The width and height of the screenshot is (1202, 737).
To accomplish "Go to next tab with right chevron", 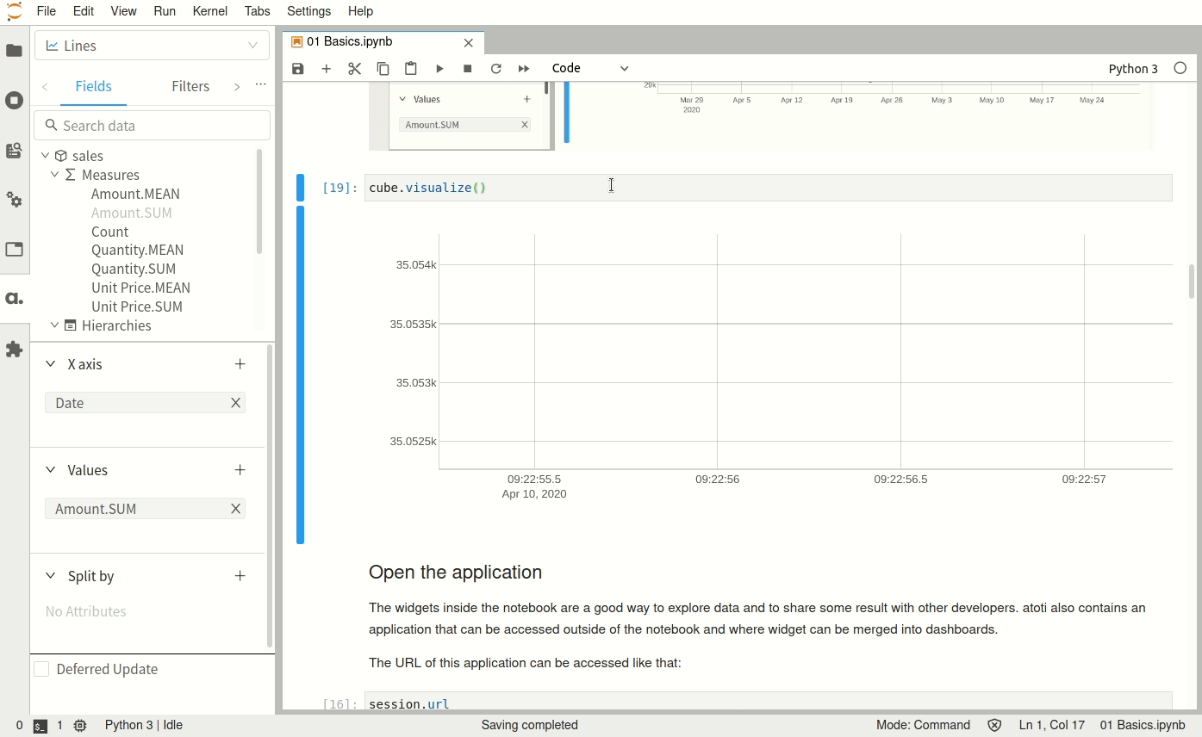I will point(237,87).
